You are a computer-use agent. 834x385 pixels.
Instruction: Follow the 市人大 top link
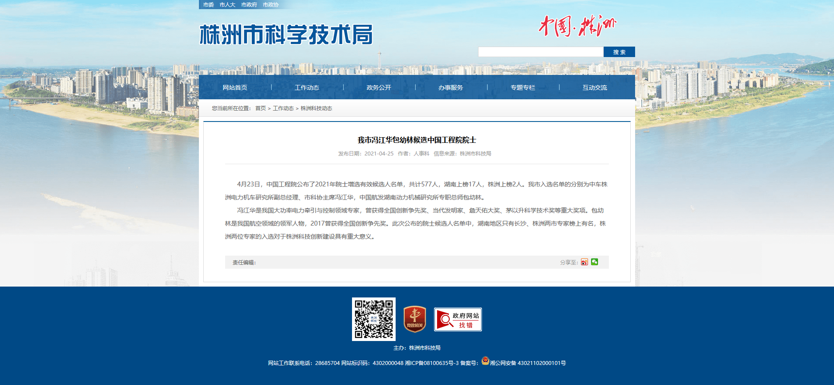click(227, 5)
